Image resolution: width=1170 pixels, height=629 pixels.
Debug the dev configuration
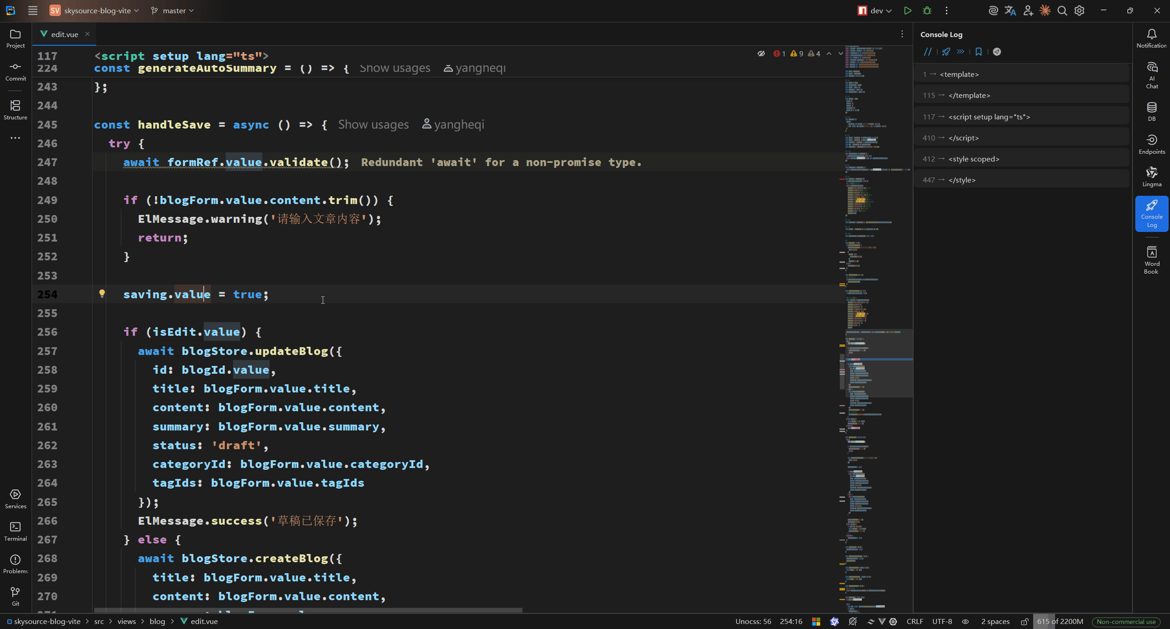tap(927, 11)
